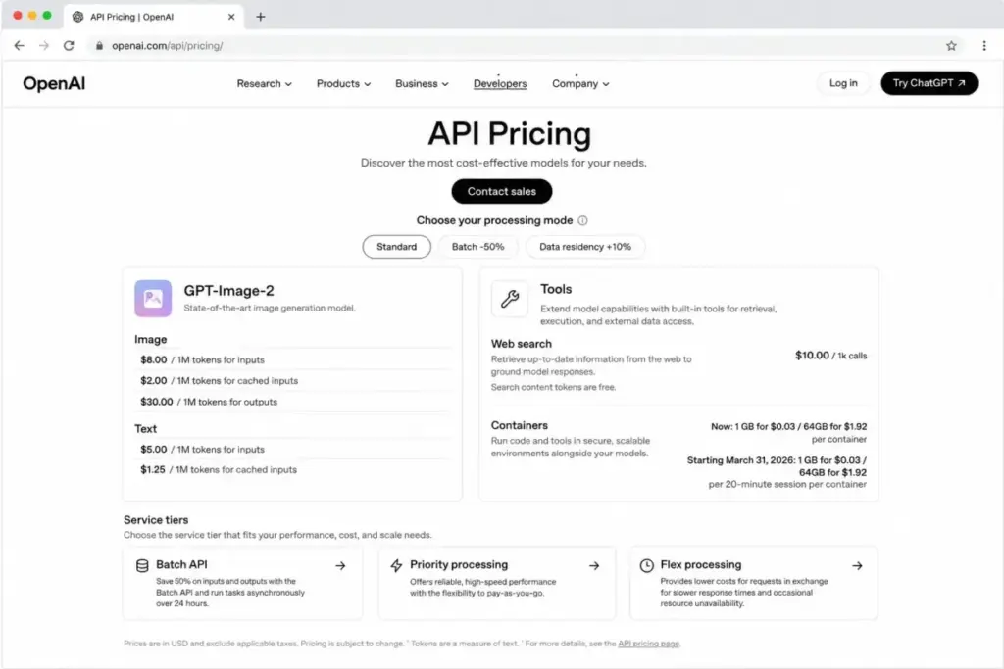The image size is (1004, 669).
Task: Select Data residency +10% mode
Action: tap(585, 247)
